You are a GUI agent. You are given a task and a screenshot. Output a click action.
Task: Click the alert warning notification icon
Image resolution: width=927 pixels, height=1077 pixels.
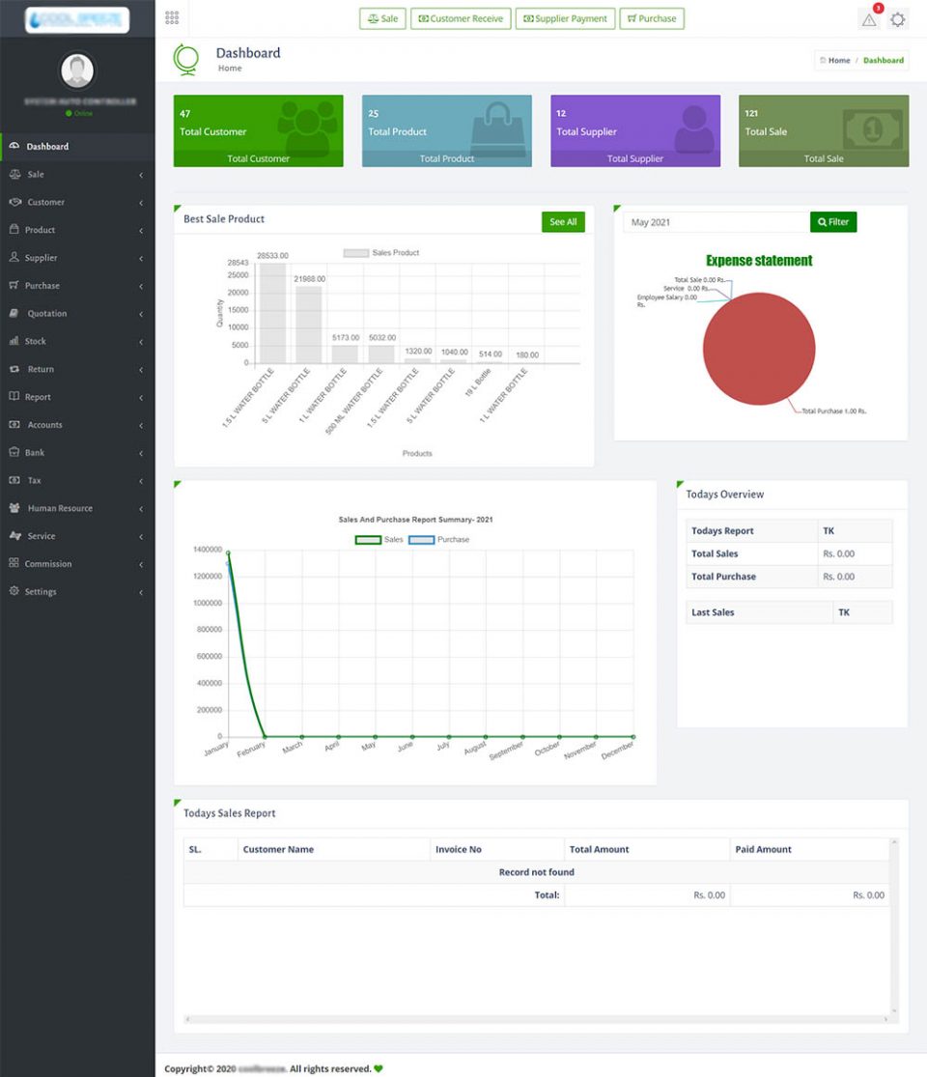[x=869, y=19]
